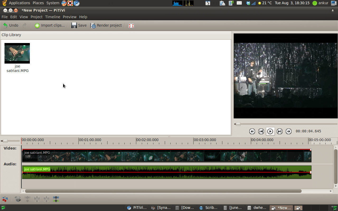Click the yellow system monitor graph in the panel

189,3
